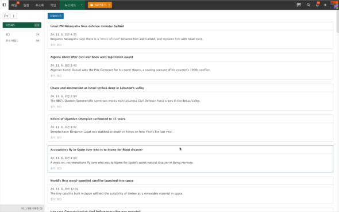Image resolution: width=339 pixels, height=212 pixels.
Task: Switch to the 일정 tab
Action: point(26,5)
